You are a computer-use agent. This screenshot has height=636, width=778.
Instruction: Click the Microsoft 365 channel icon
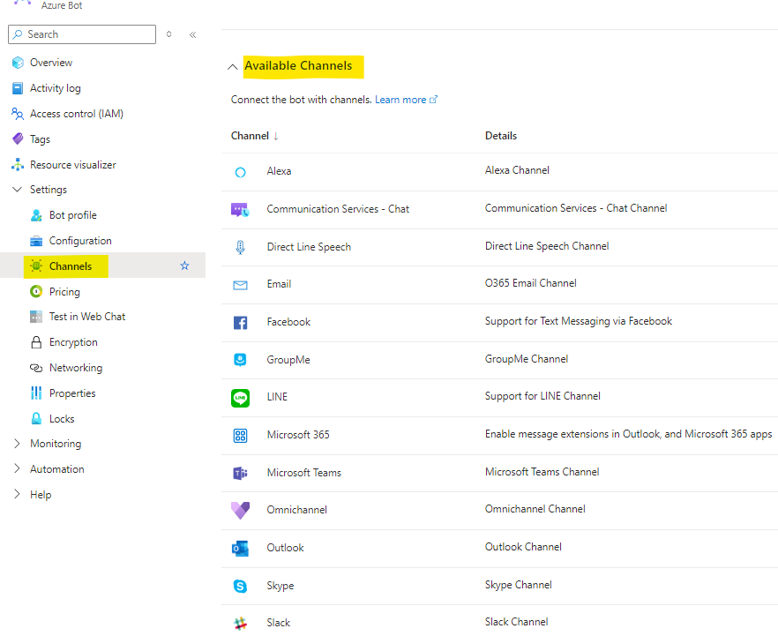pos(240,436)
